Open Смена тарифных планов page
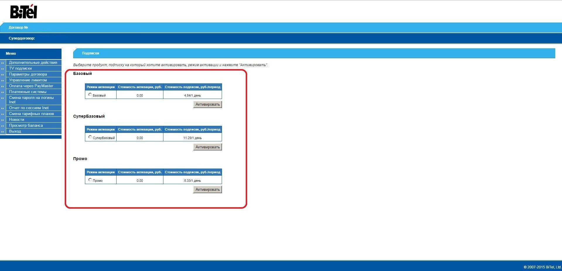Viewport: 562px width, 271px height. (x=31, y=114)
